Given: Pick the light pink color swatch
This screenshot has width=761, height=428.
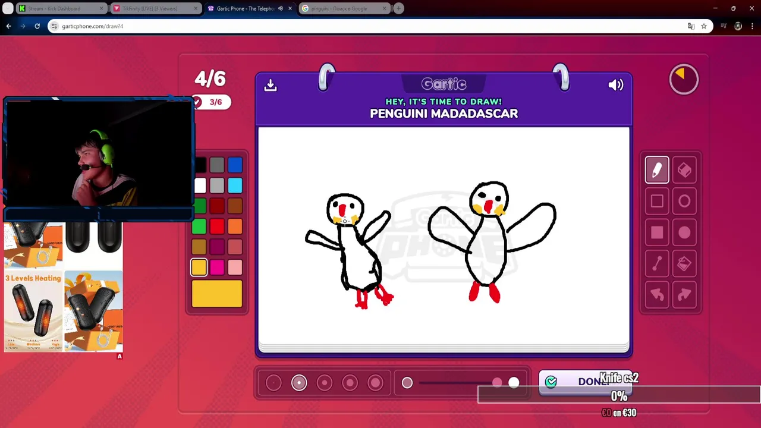Looking at the screenshot, I should pyautogui.click(x=235, y=267).
